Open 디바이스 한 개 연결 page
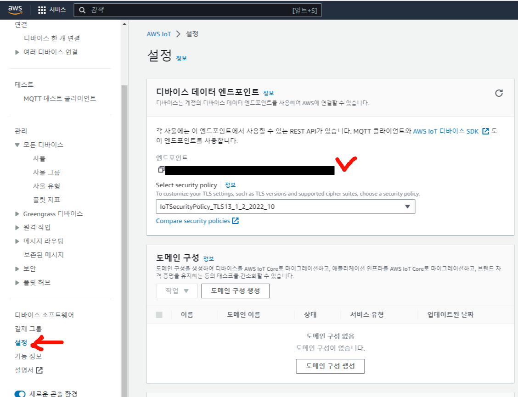Image resolution: width=518 pixels, height=397 pixels. (52, 38)
